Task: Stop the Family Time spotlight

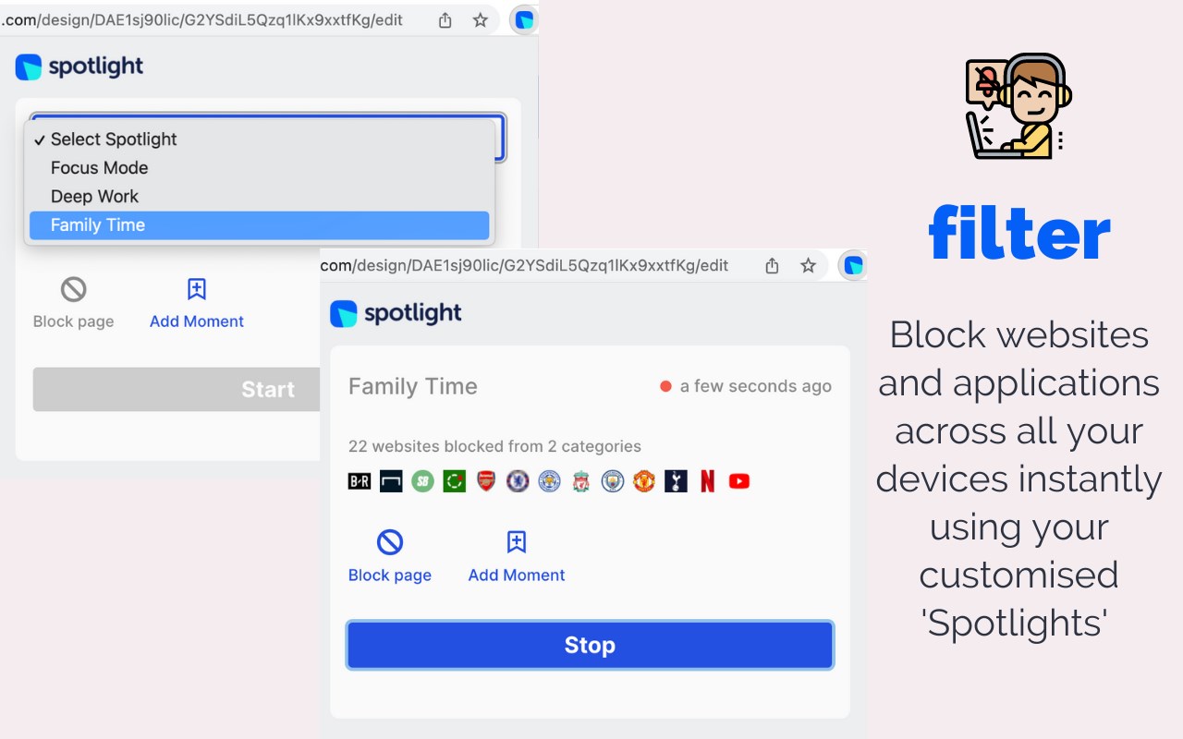Action: tap(590, 645)
